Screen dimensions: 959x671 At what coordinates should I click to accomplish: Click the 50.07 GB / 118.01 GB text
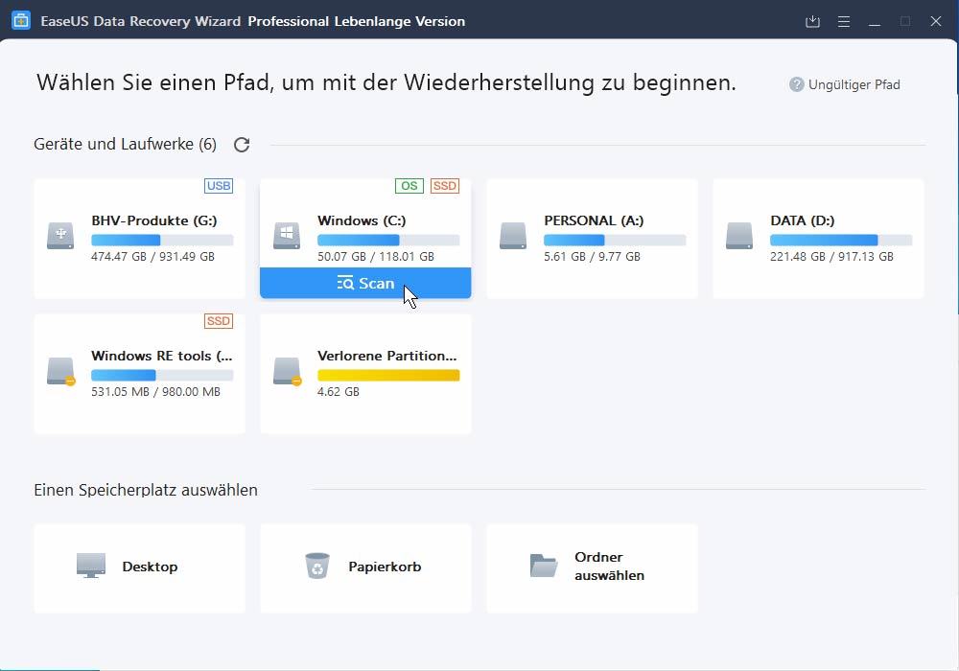tap(376, 257)
